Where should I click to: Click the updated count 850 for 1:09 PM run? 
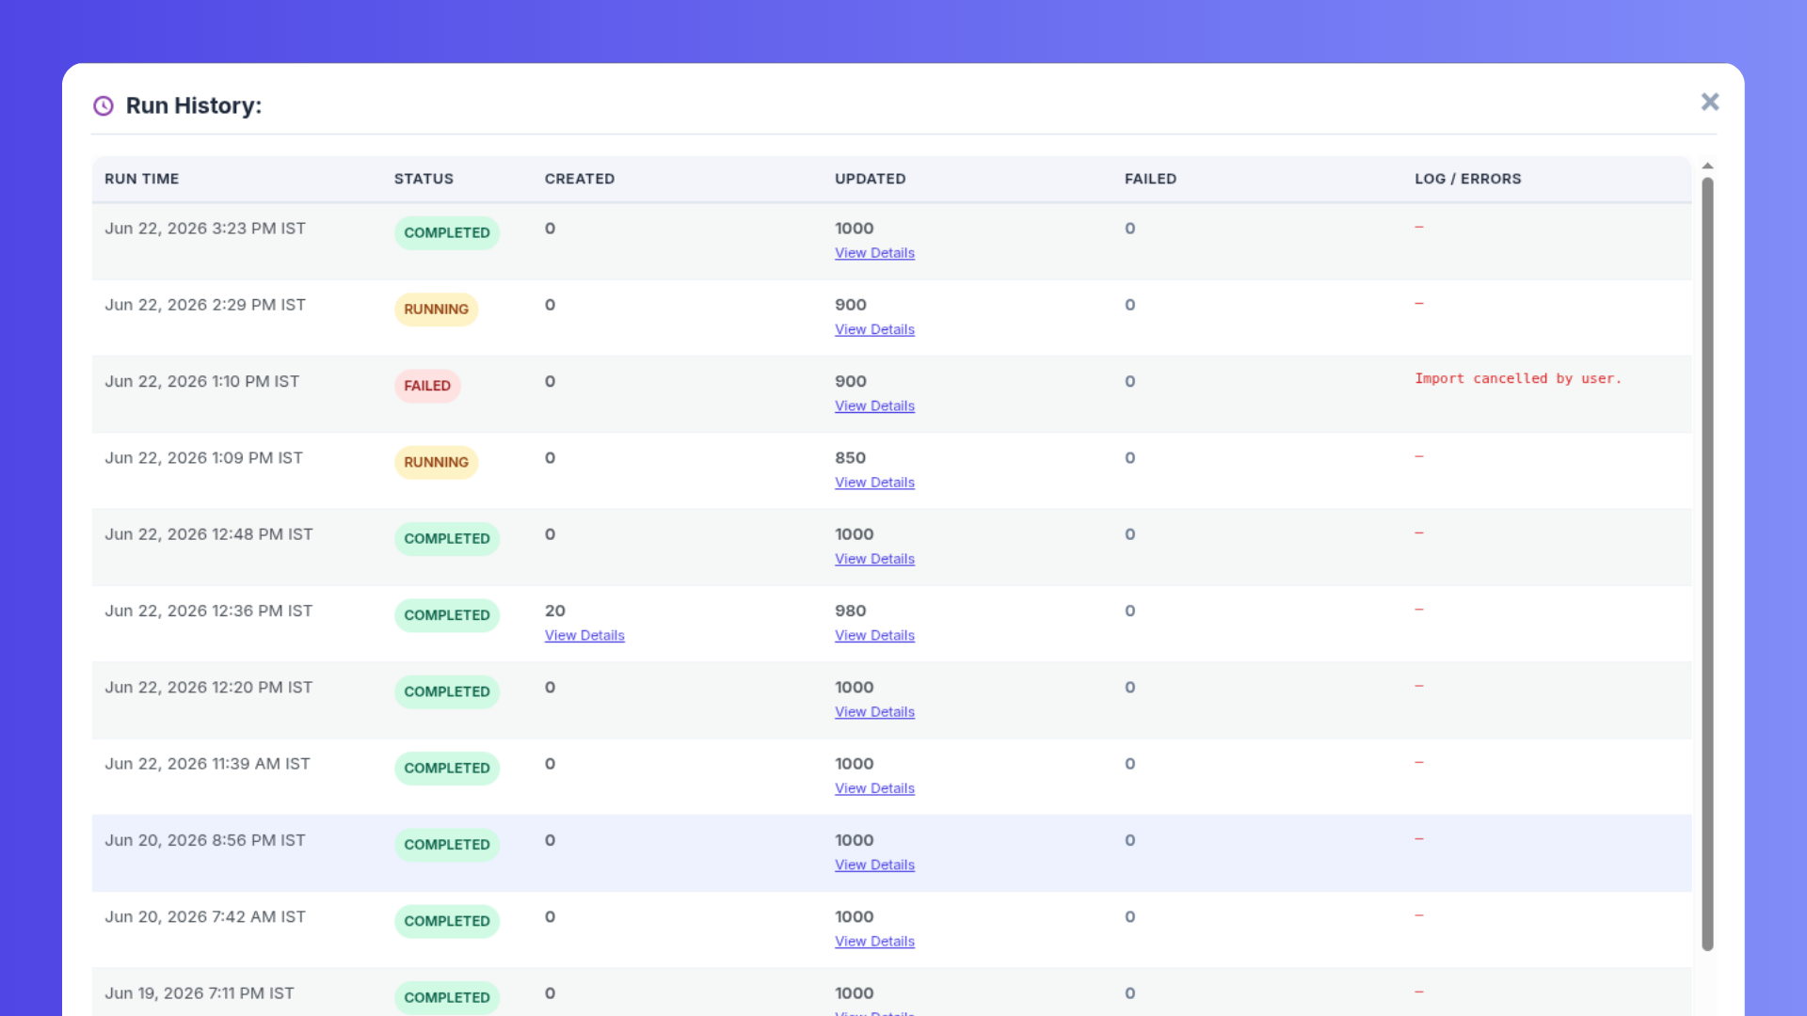point(851,458)
